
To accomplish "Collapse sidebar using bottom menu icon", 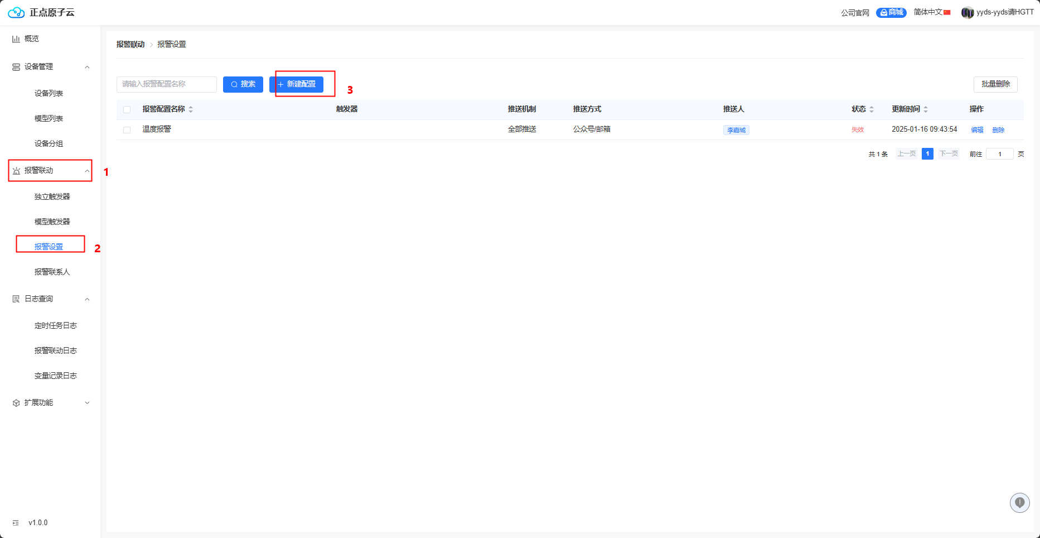I will [16, 523].
